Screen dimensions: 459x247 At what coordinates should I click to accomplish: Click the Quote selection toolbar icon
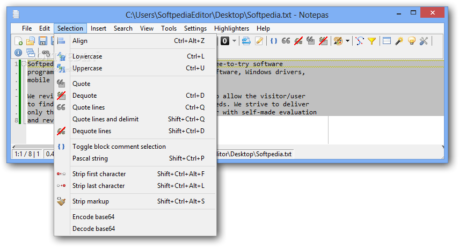pyautogui.click(x=311, y=41)
